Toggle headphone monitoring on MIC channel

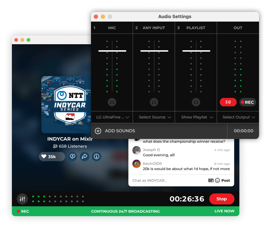click(112, 102)
